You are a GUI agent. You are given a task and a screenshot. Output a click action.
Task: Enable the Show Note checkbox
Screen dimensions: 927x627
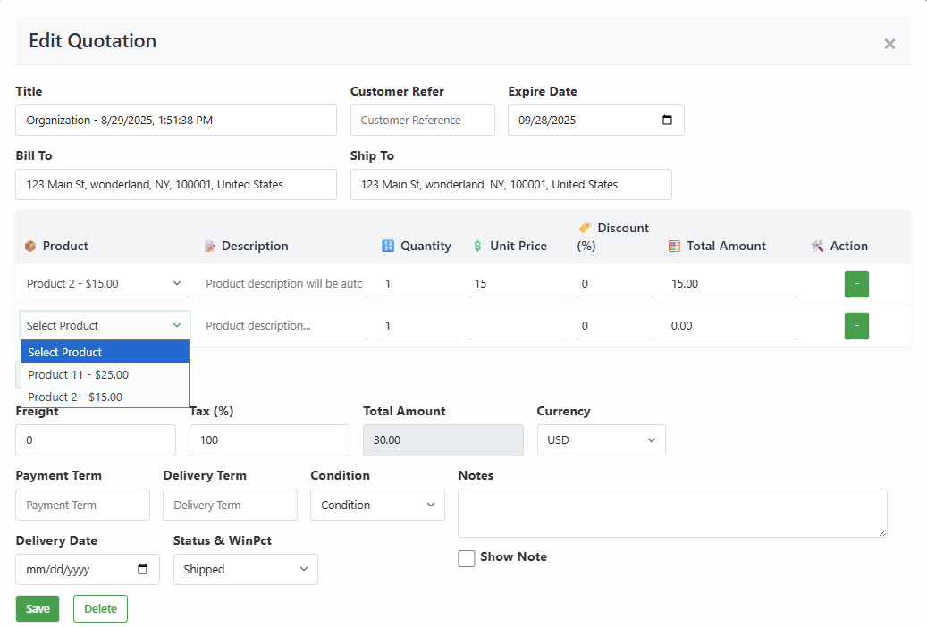[x=466, y=557]
